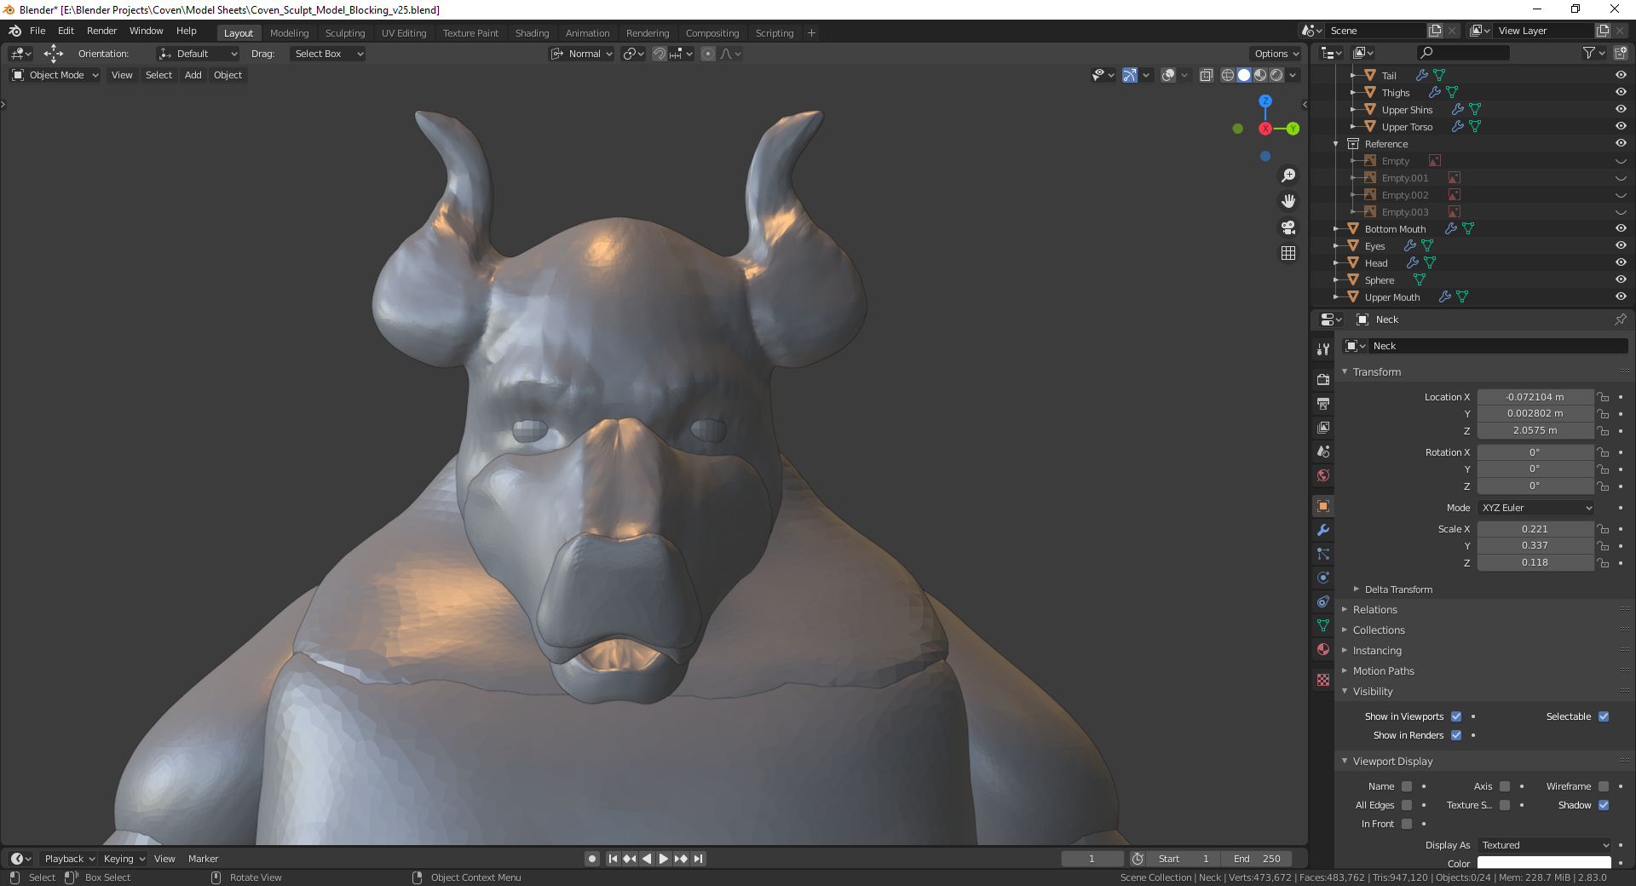Screen dimensions: 1636x886
Task: Open the Render properties camera tab
Action: tap(1322, 379)
